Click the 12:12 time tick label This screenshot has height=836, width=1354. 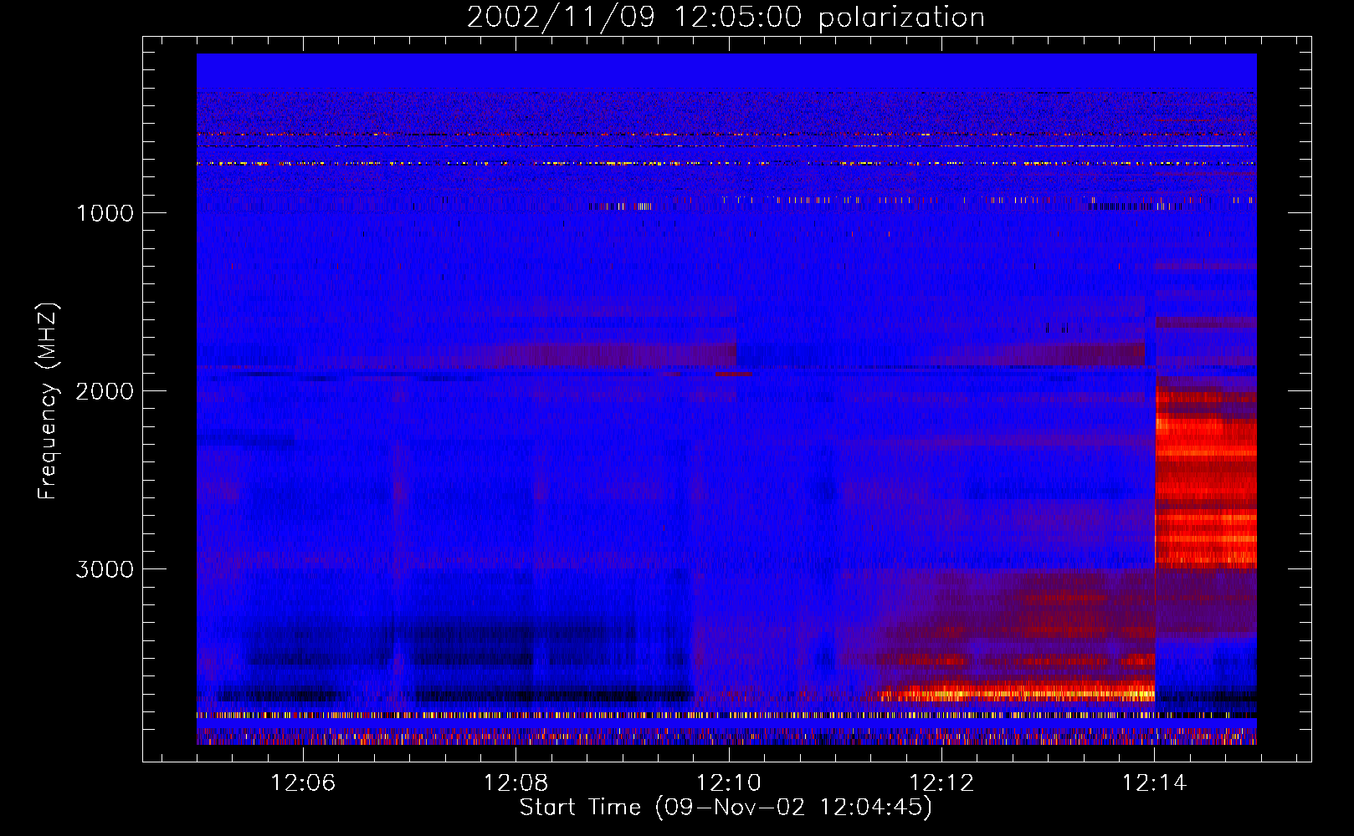click(x=941, y=783)
